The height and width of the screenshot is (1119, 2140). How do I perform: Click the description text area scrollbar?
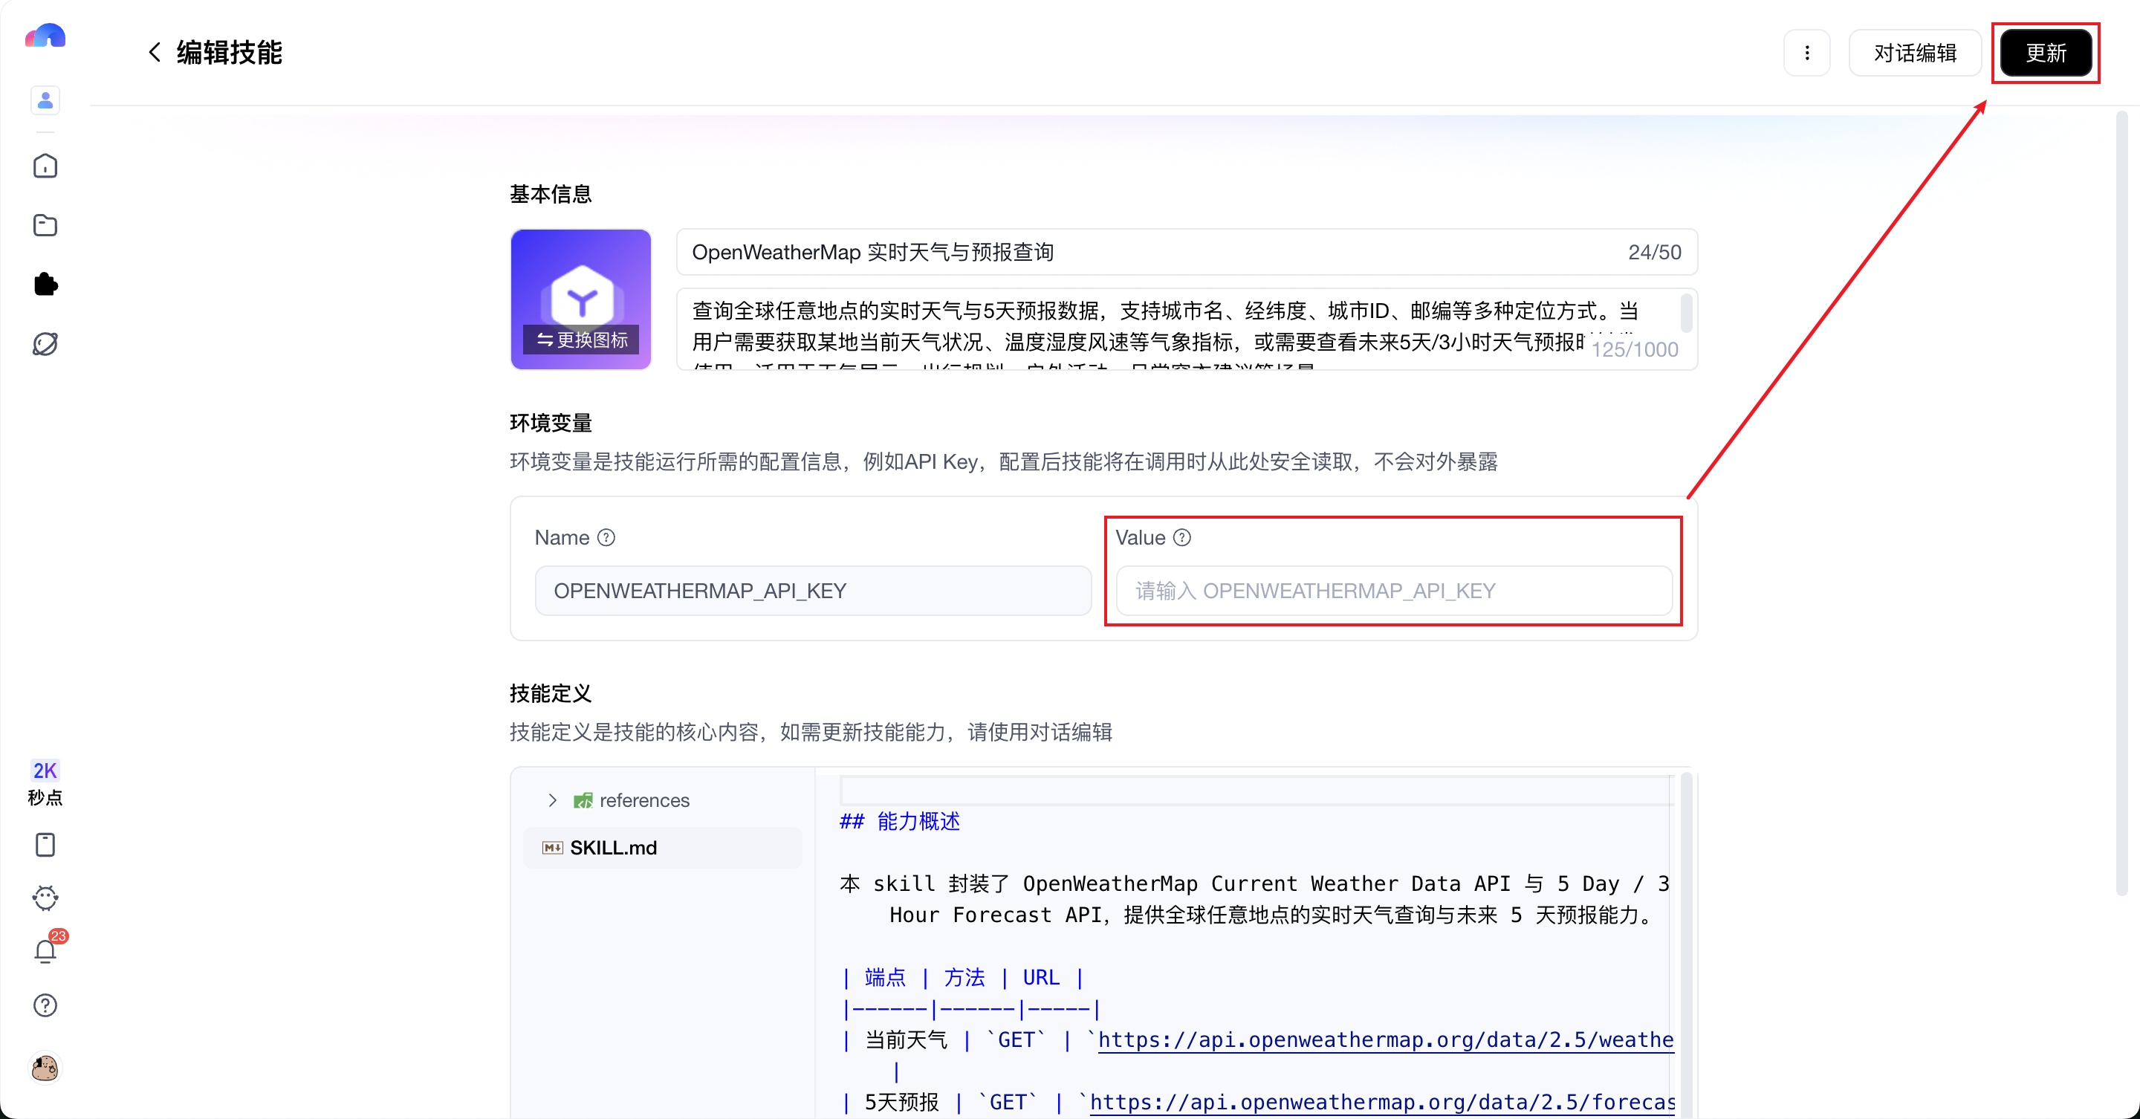1685,314
